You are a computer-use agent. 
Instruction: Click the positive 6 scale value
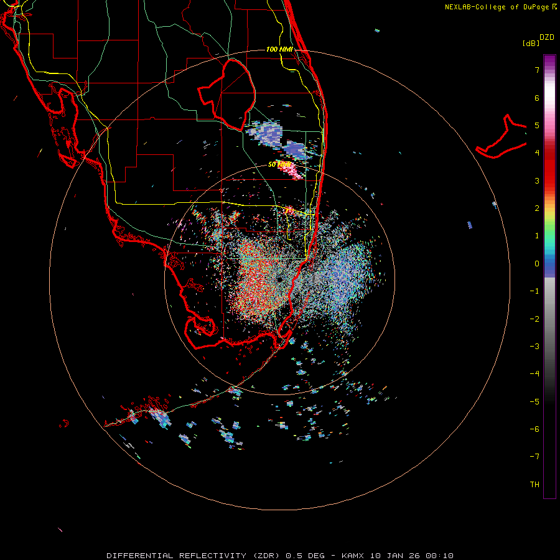[537, 98]
